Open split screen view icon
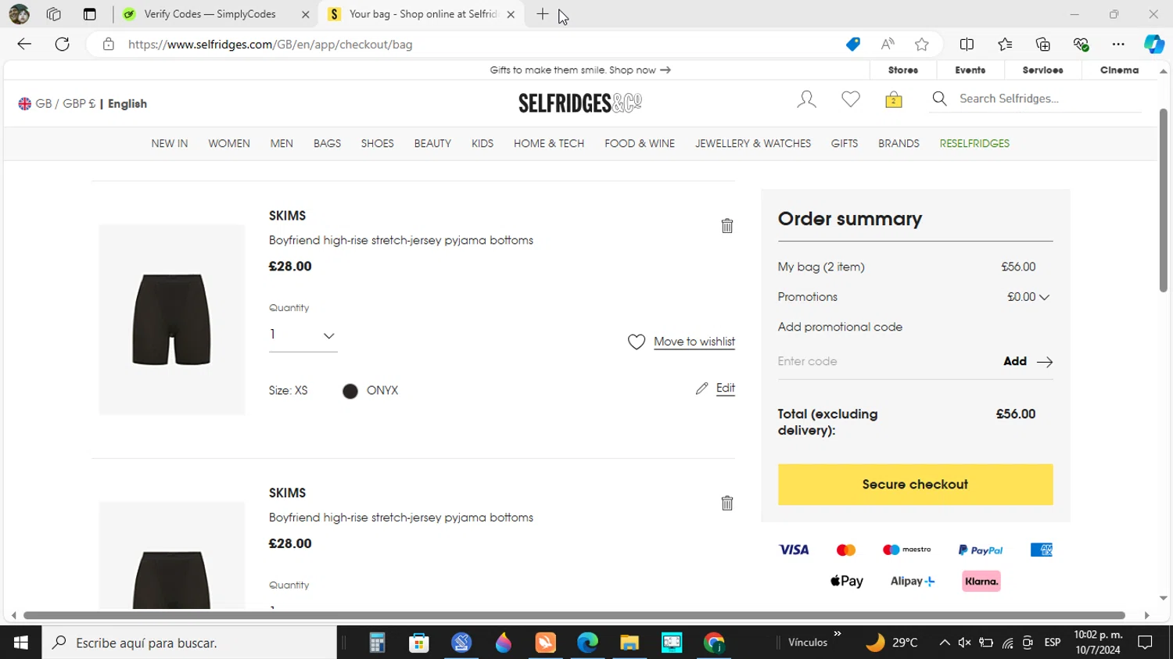1173x659 pixels. tap(967, 45)
